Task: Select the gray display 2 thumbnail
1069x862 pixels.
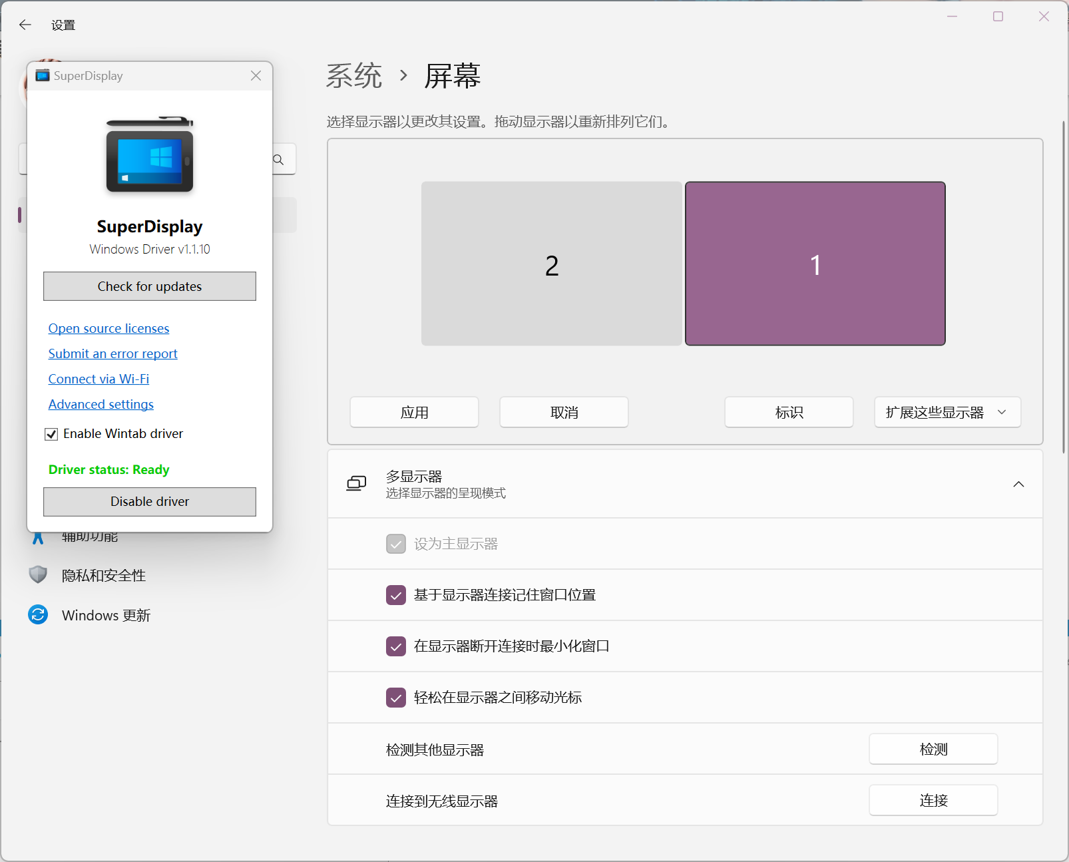Action: pyautogui.click(x=551, y=264)
